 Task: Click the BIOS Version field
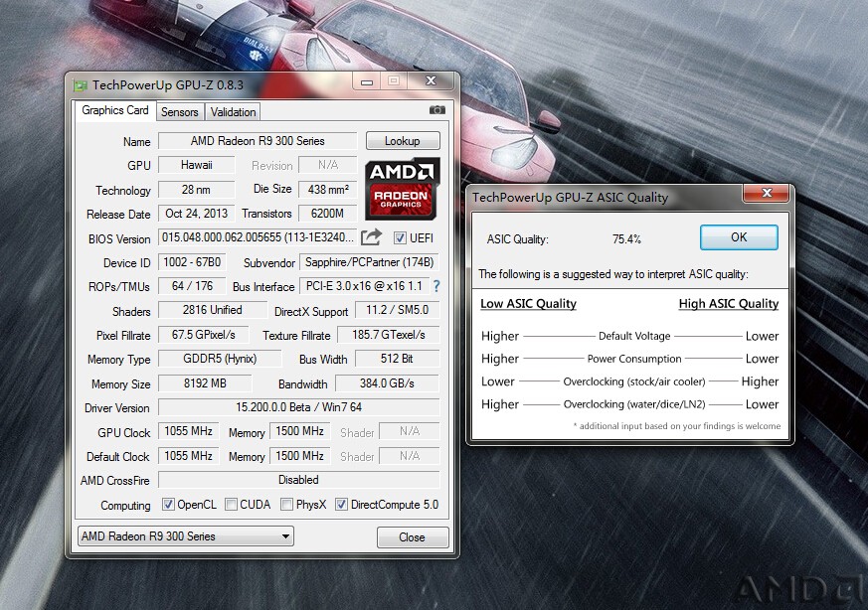coord(258,237)
